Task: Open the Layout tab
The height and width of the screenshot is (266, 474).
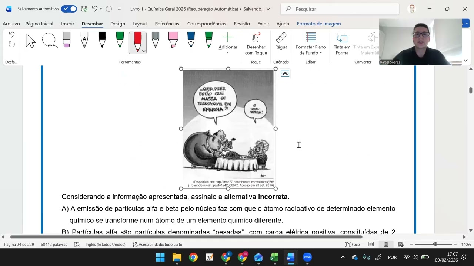Action: (x=140, y=24)
